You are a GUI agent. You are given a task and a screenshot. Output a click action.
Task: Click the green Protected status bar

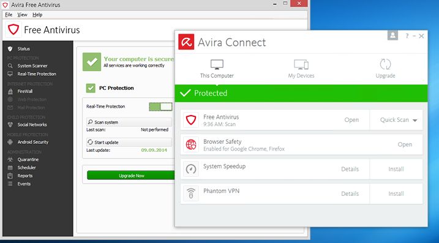click(301, 93)
